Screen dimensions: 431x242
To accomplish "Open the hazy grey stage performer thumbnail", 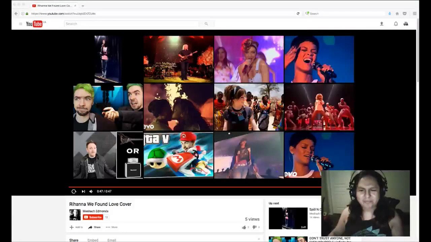I will pos(249,155).
